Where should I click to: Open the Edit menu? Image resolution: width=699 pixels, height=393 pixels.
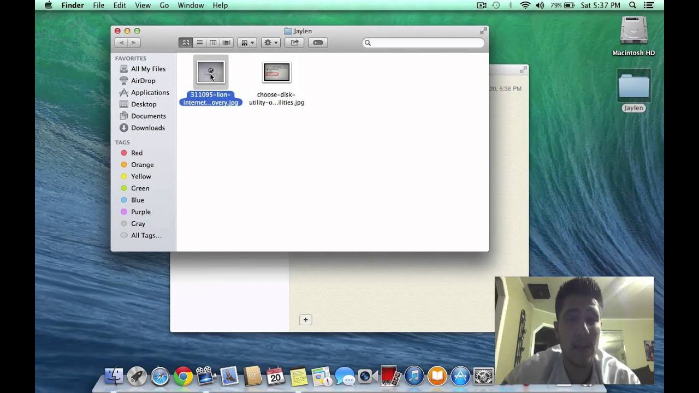point(120,5)
